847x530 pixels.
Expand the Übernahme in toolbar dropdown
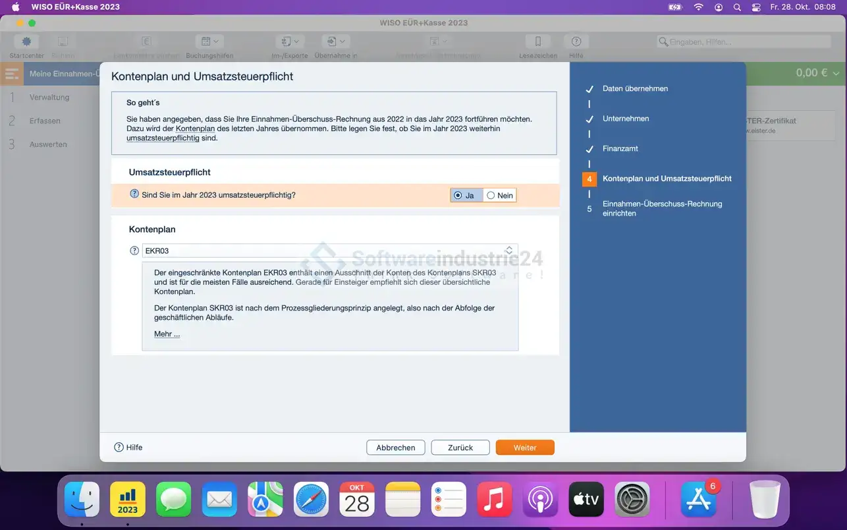336,42
